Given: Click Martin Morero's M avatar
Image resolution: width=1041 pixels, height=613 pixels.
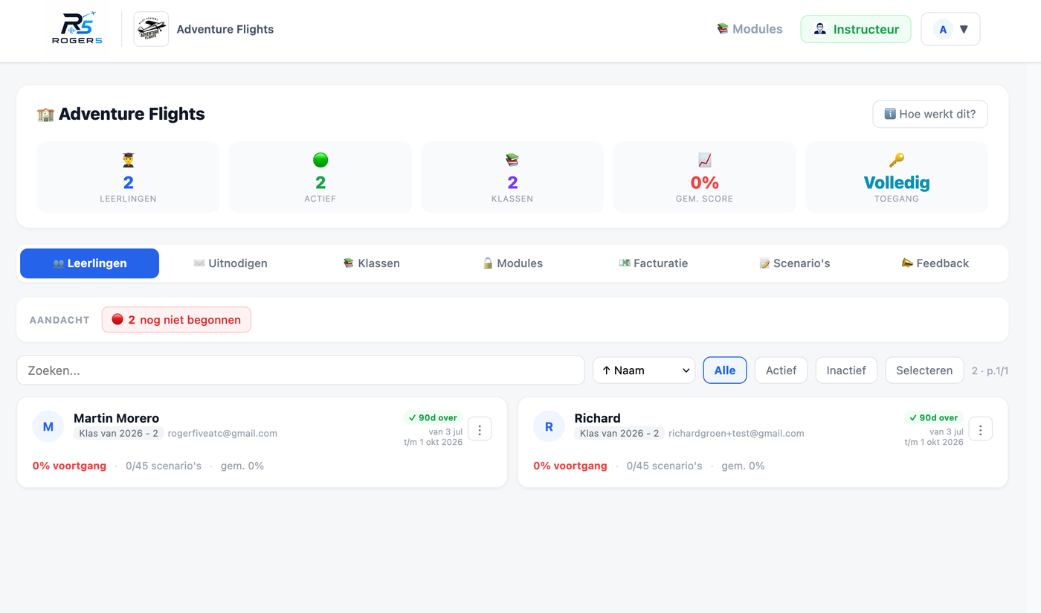Looking at the screenshot, I should (48, 426).
